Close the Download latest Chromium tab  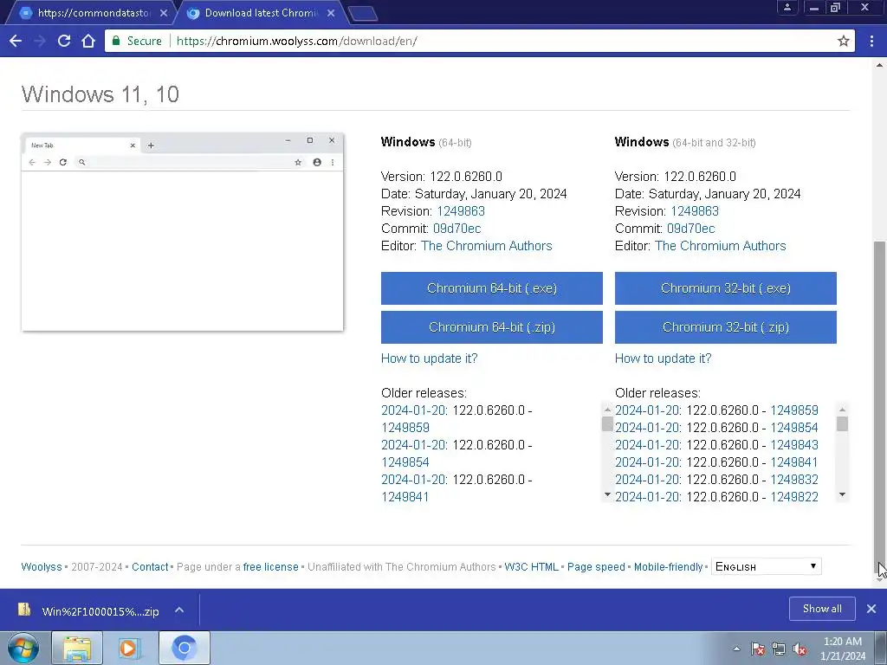click(331, 13)
